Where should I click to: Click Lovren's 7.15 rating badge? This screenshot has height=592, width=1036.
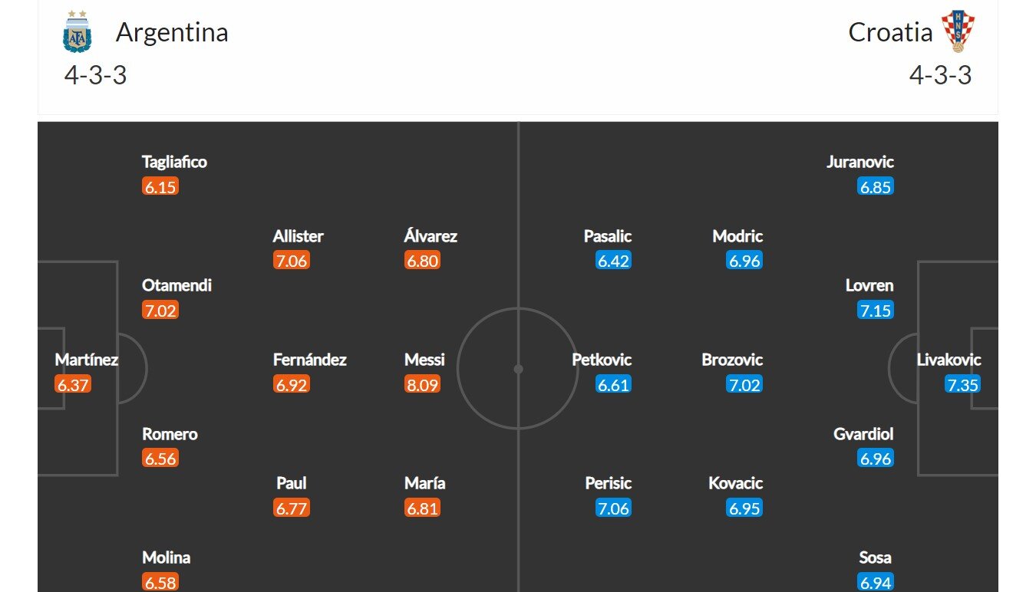(876, 311)
